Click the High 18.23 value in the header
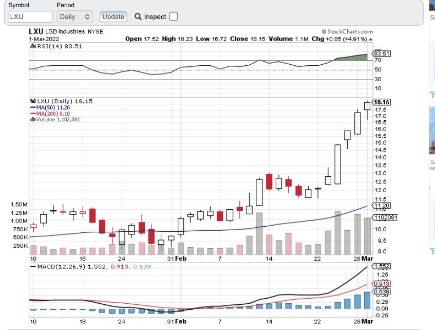The height and width of the screenshot is (330, 435). pyautogui.click(x=177, y=39)
